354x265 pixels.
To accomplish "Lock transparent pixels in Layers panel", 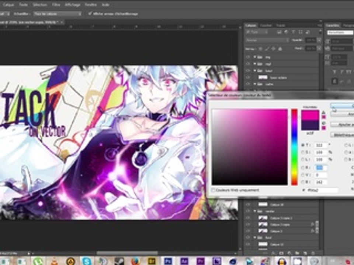I will coord(260,49).
